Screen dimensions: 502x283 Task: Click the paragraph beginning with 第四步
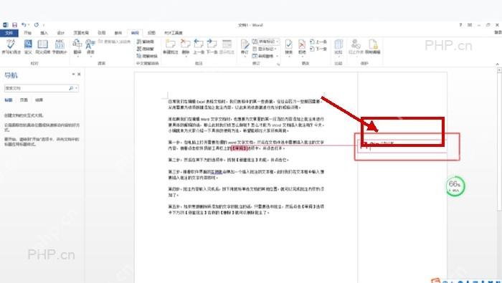coord(246,192)
